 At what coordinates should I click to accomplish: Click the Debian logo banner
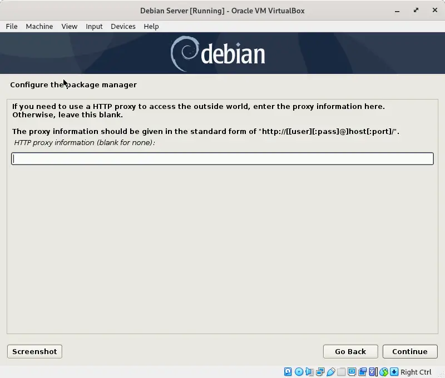tap(222, 53)
